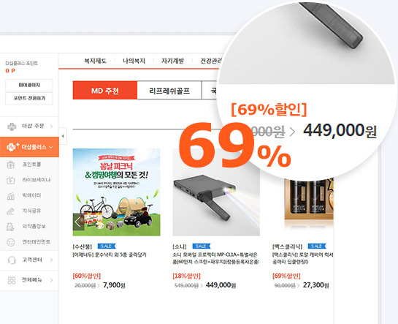Click the 엔터테인먼트 smiley icon
The width and height of the screenshot is (398, 324).
(11, 242)
